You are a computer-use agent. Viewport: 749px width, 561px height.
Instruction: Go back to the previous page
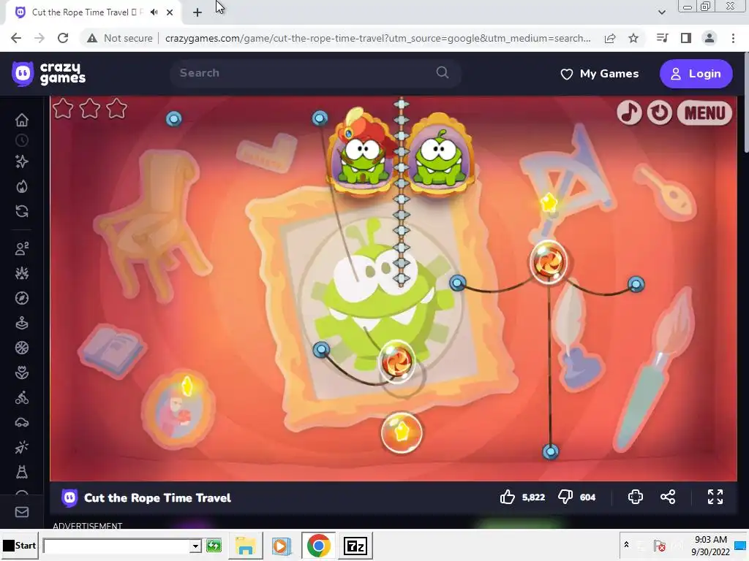[16, 38]
